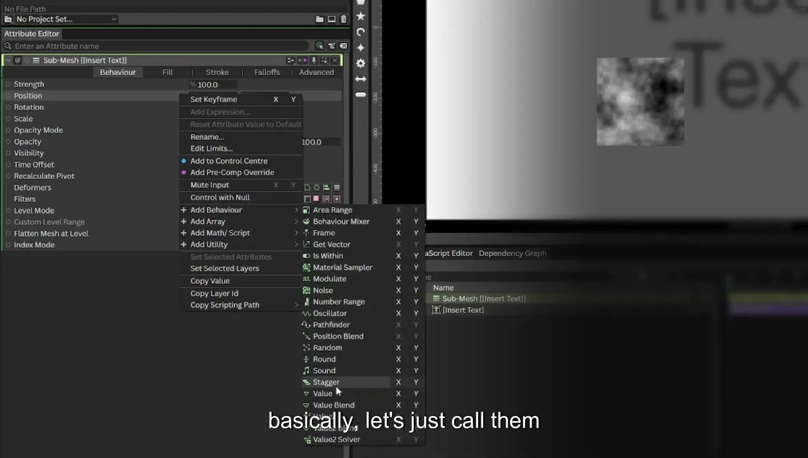Click the attribute name search field
Screen dimensions: 808x458
[x=161, y=46]
